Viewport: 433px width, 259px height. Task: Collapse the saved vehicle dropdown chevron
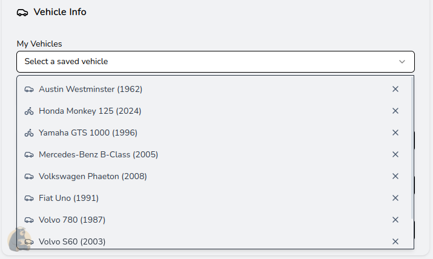[402, 62]
